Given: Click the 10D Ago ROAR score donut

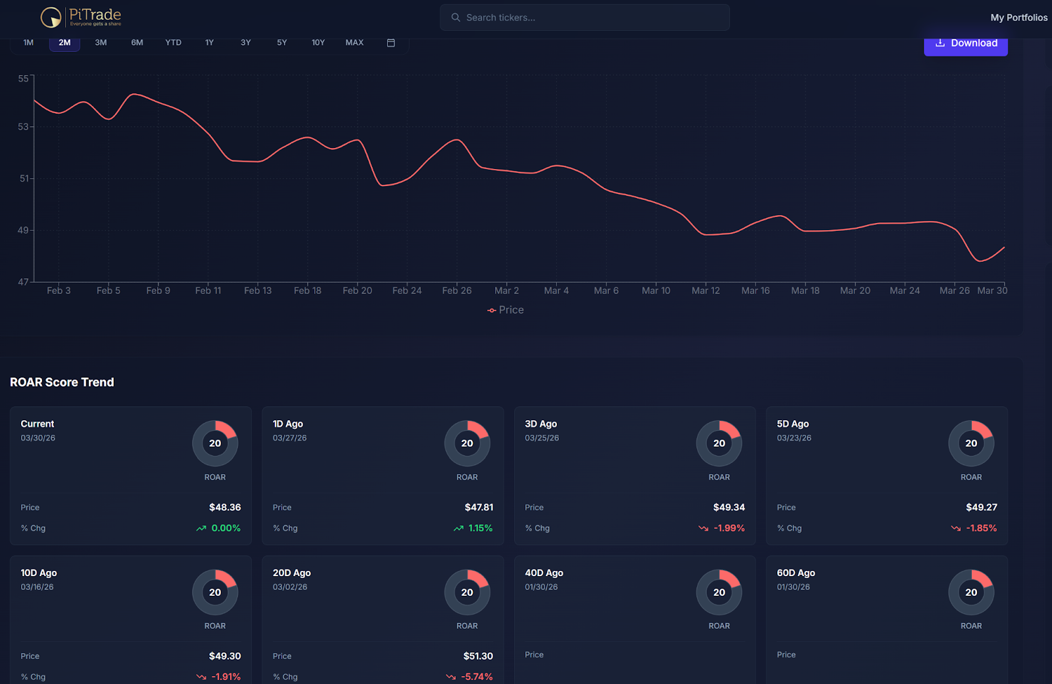Looking at the screenshot, I should coord(215,593).
